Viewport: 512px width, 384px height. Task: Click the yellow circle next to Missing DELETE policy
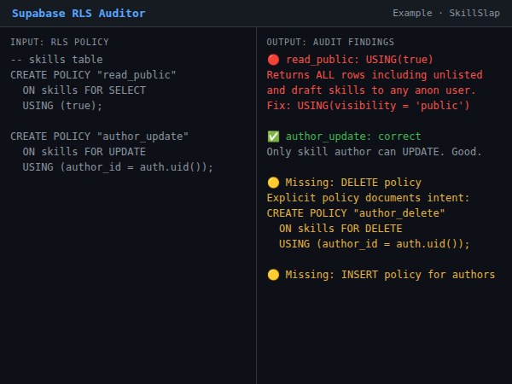[273, 183]
